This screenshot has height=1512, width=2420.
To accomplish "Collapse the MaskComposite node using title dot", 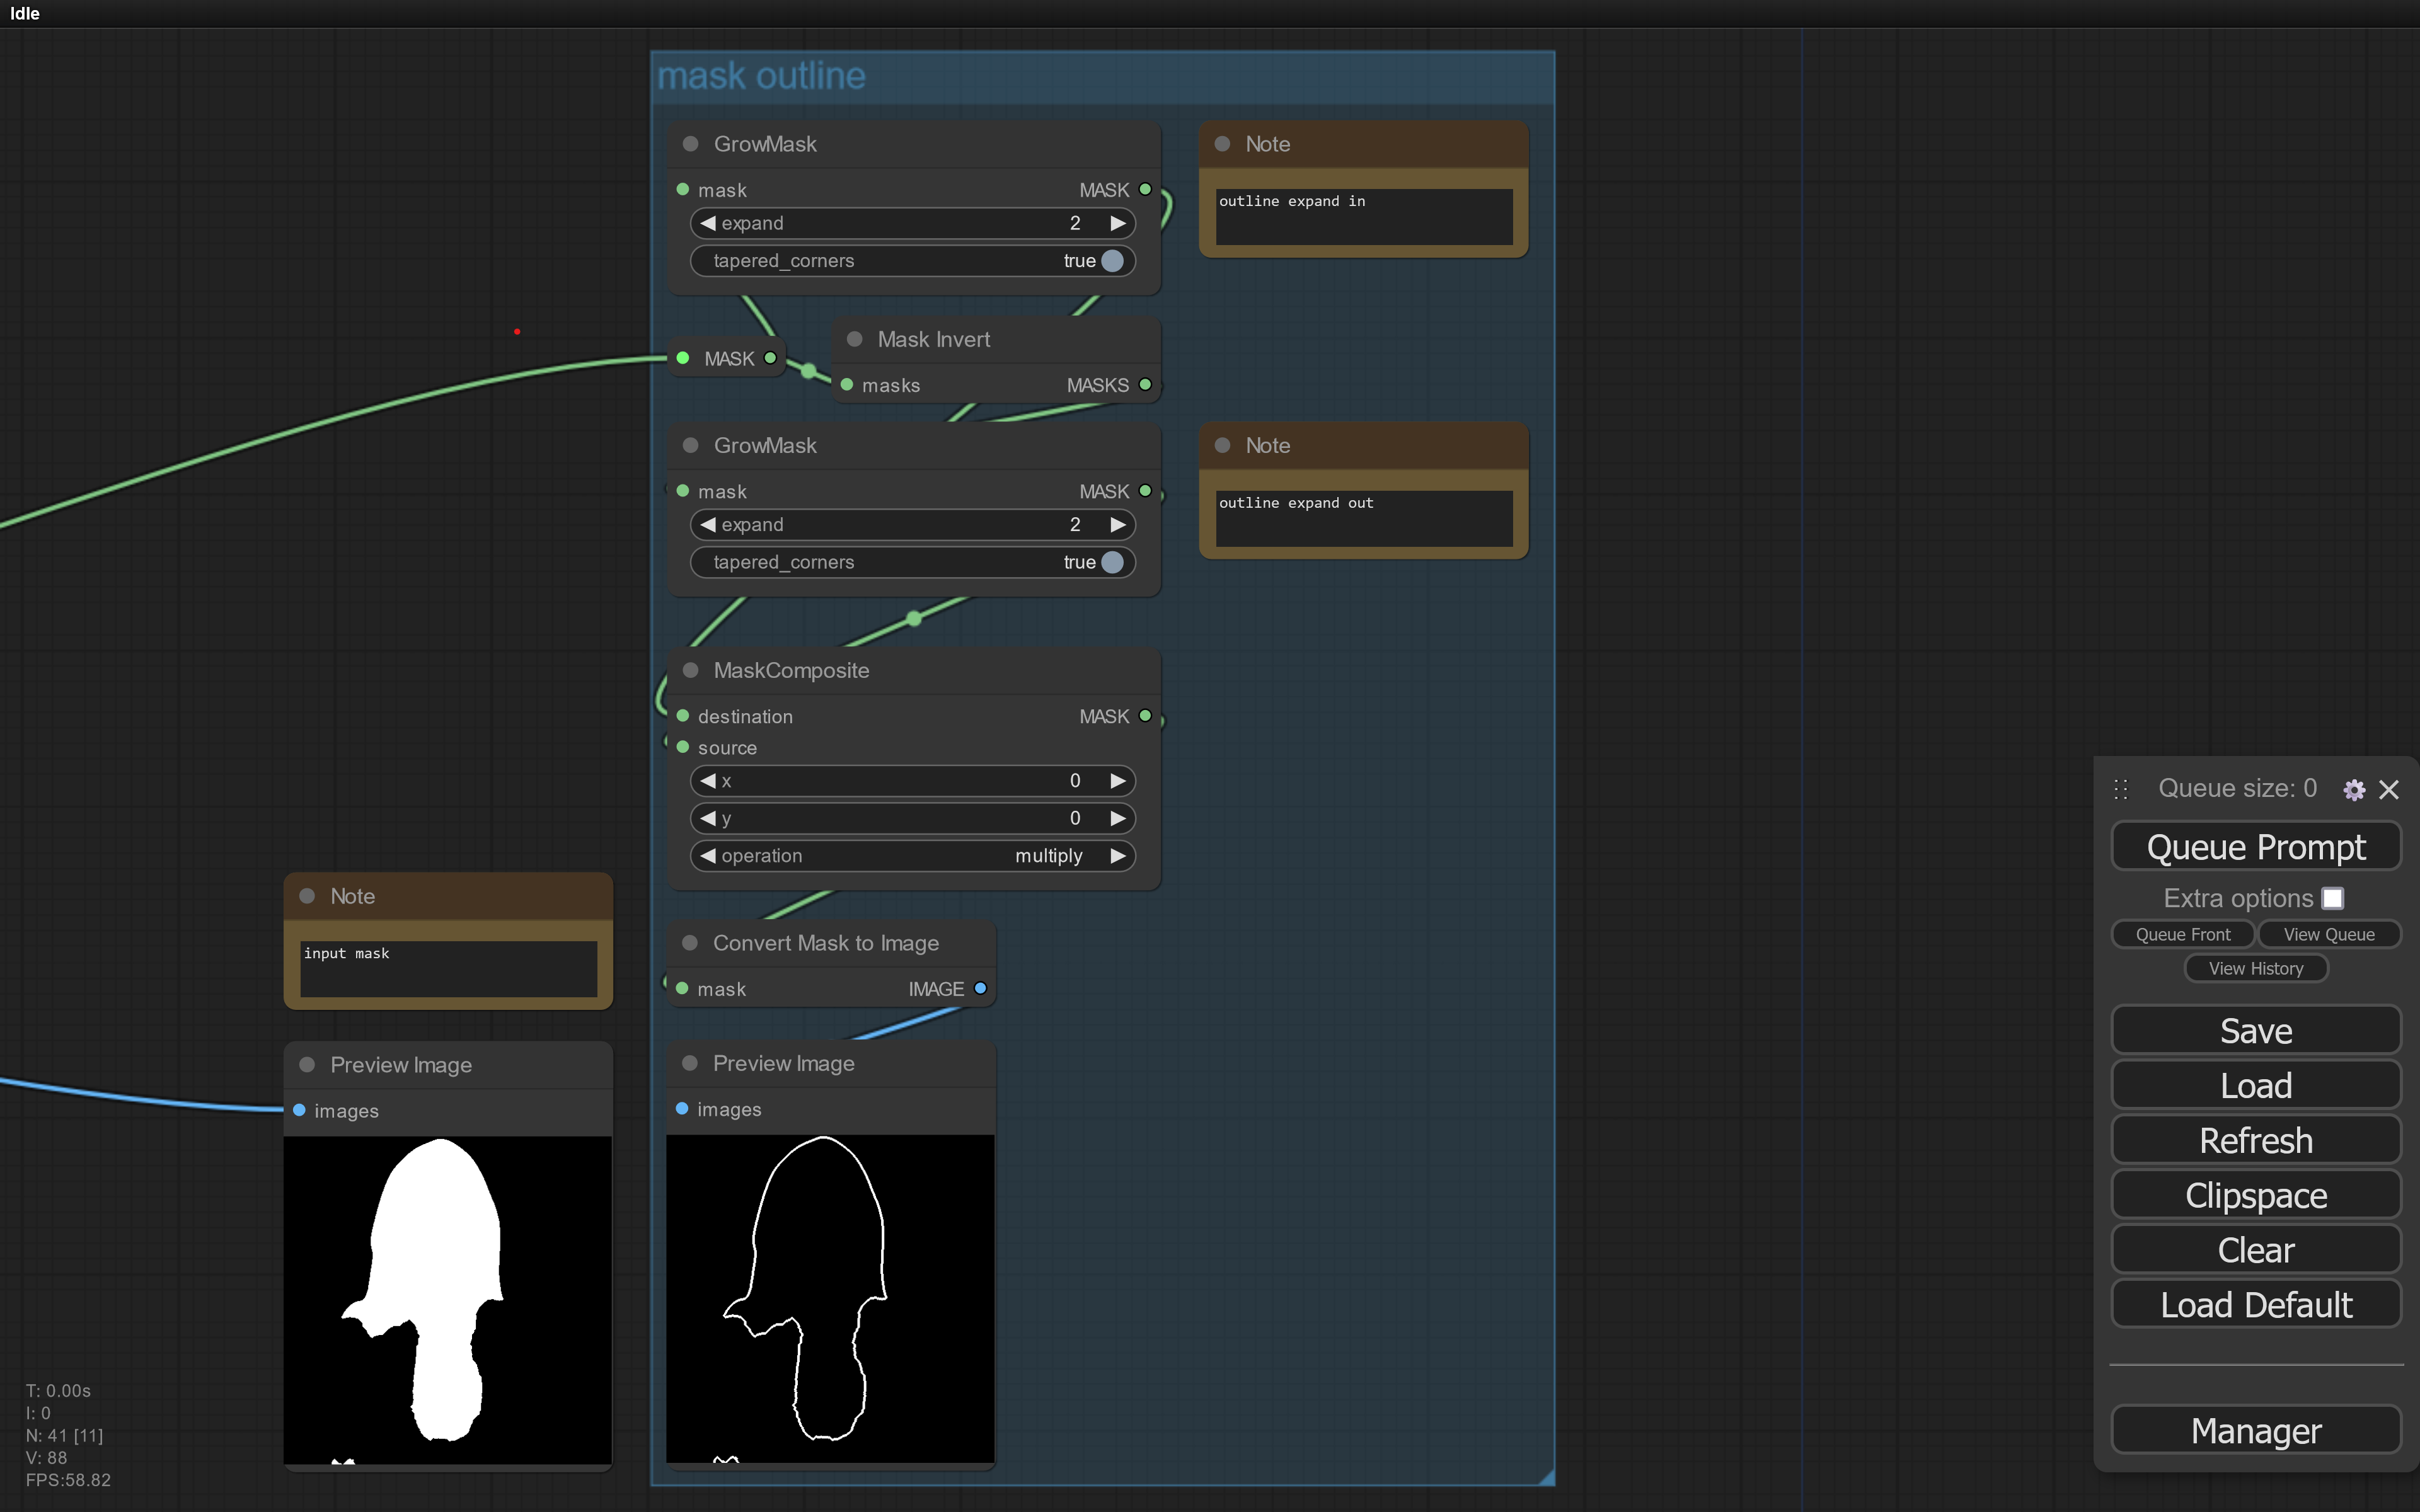I will 690,670.
